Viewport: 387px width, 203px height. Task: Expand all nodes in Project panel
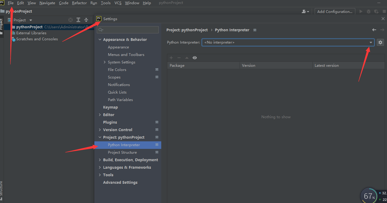click(78, 20)
